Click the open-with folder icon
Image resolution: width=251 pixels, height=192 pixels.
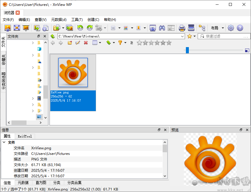57,28
